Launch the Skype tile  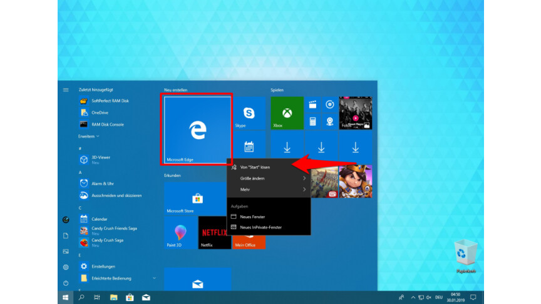pos(249,113)
